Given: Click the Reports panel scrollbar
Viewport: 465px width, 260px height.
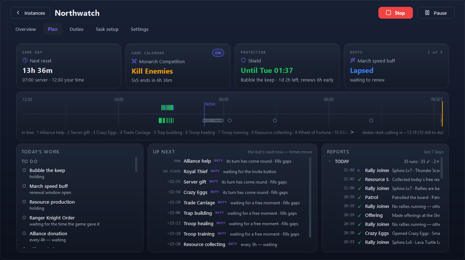Looking at the screenshot, I should click(442, 168).
